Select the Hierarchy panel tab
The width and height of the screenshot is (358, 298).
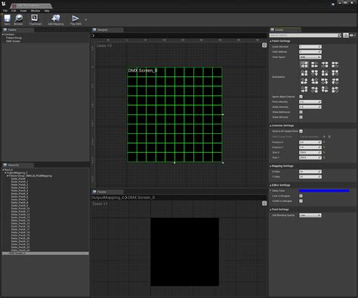18,165
